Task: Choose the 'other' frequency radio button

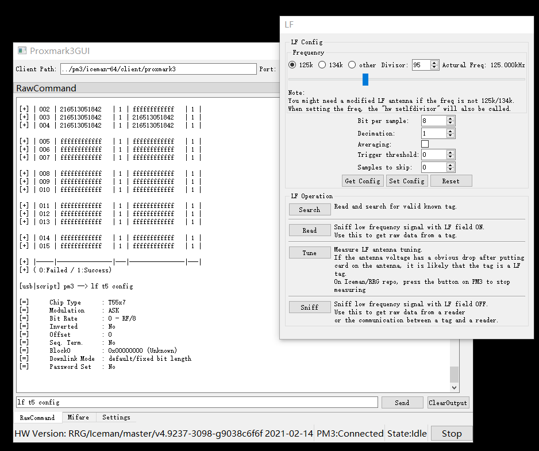Action: (352, 65)
